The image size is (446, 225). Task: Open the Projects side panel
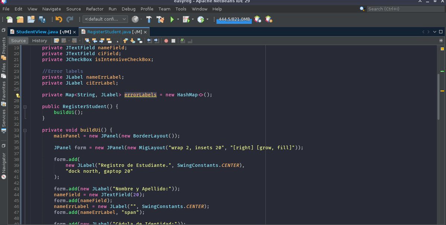coord(4,48)
